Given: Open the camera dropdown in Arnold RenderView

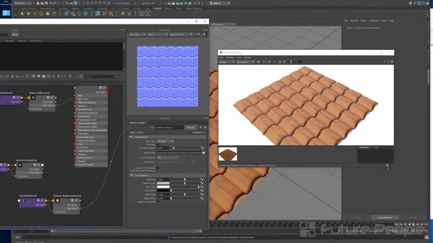Looking at the screenshot, I should (x=246, y=62).
